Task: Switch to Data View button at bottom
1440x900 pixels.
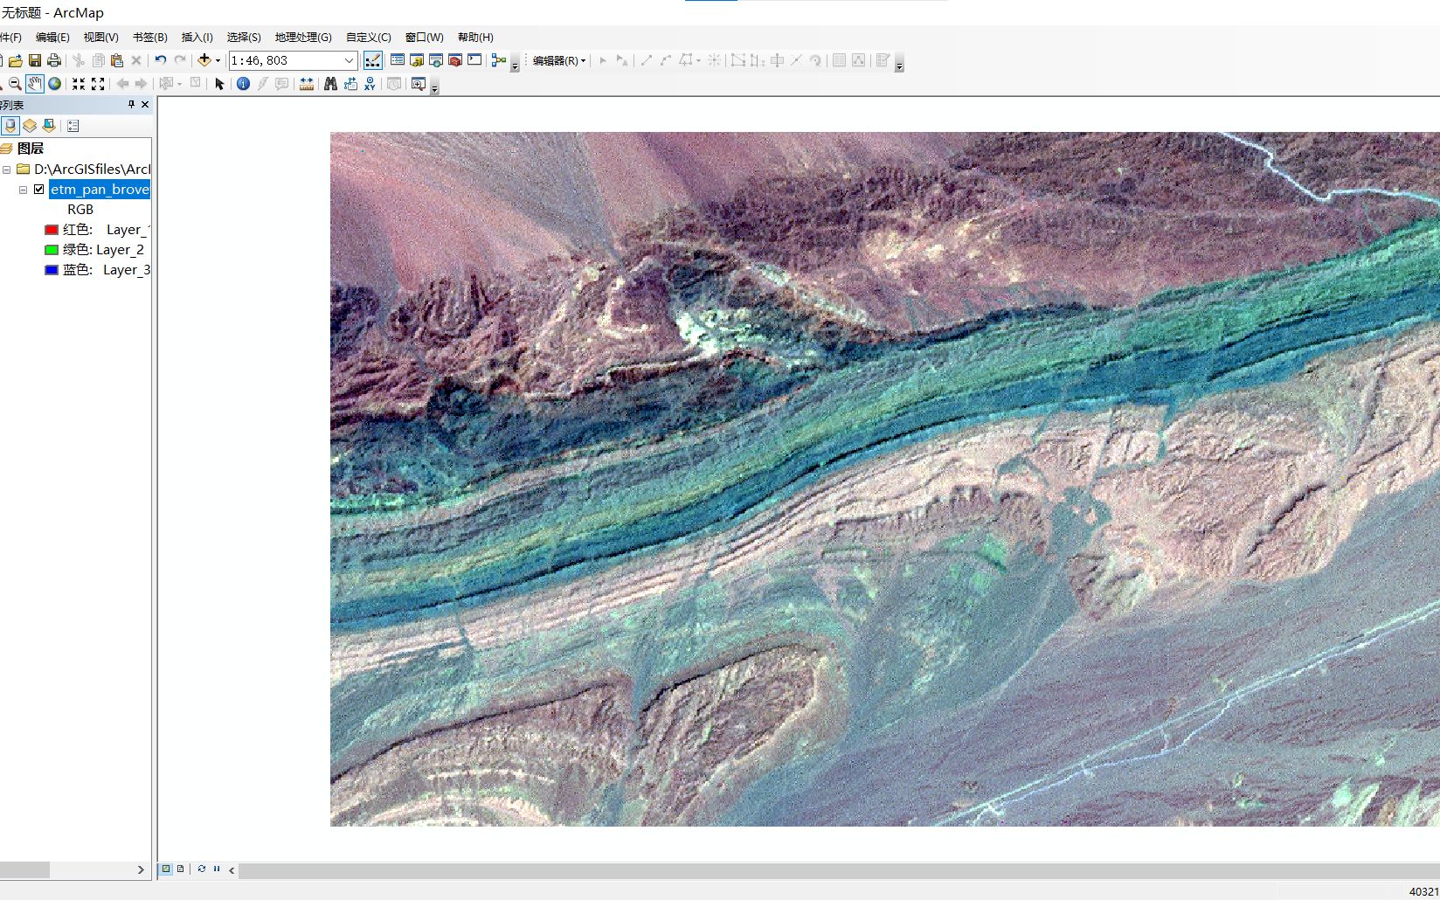Action: 166,869
